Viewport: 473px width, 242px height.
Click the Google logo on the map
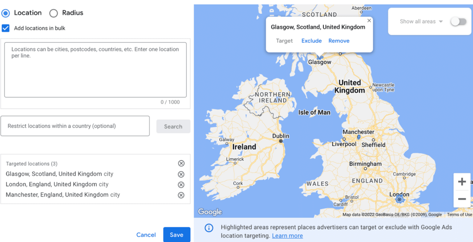point(210,212)
